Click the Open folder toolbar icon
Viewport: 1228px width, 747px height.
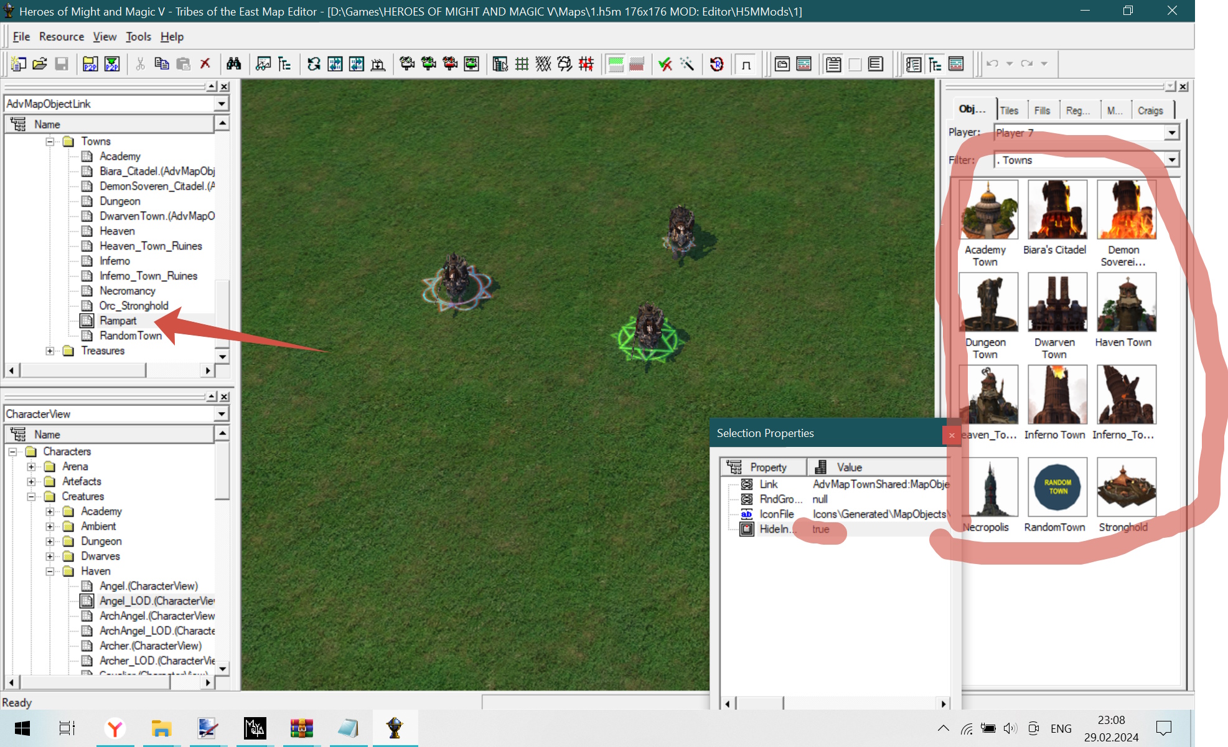(x=40, y=63)
